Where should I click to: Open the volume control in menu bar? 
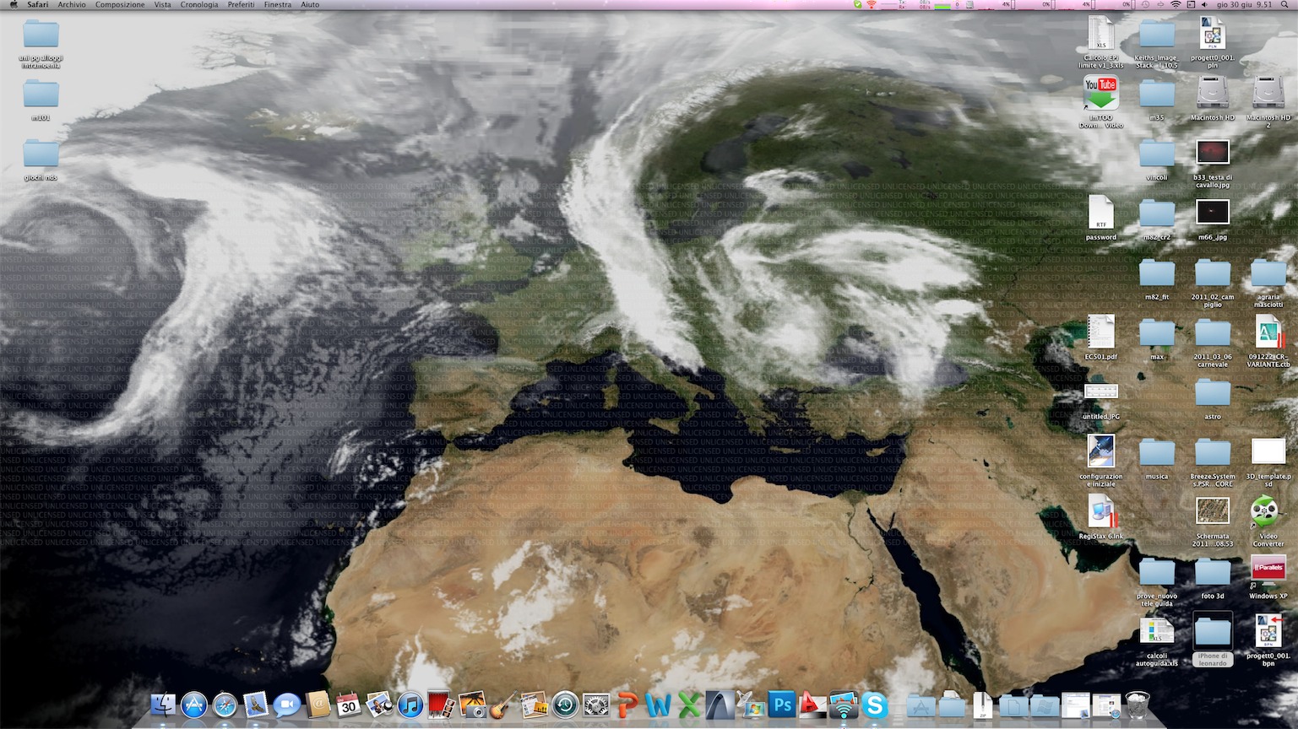pos(1205,5)
